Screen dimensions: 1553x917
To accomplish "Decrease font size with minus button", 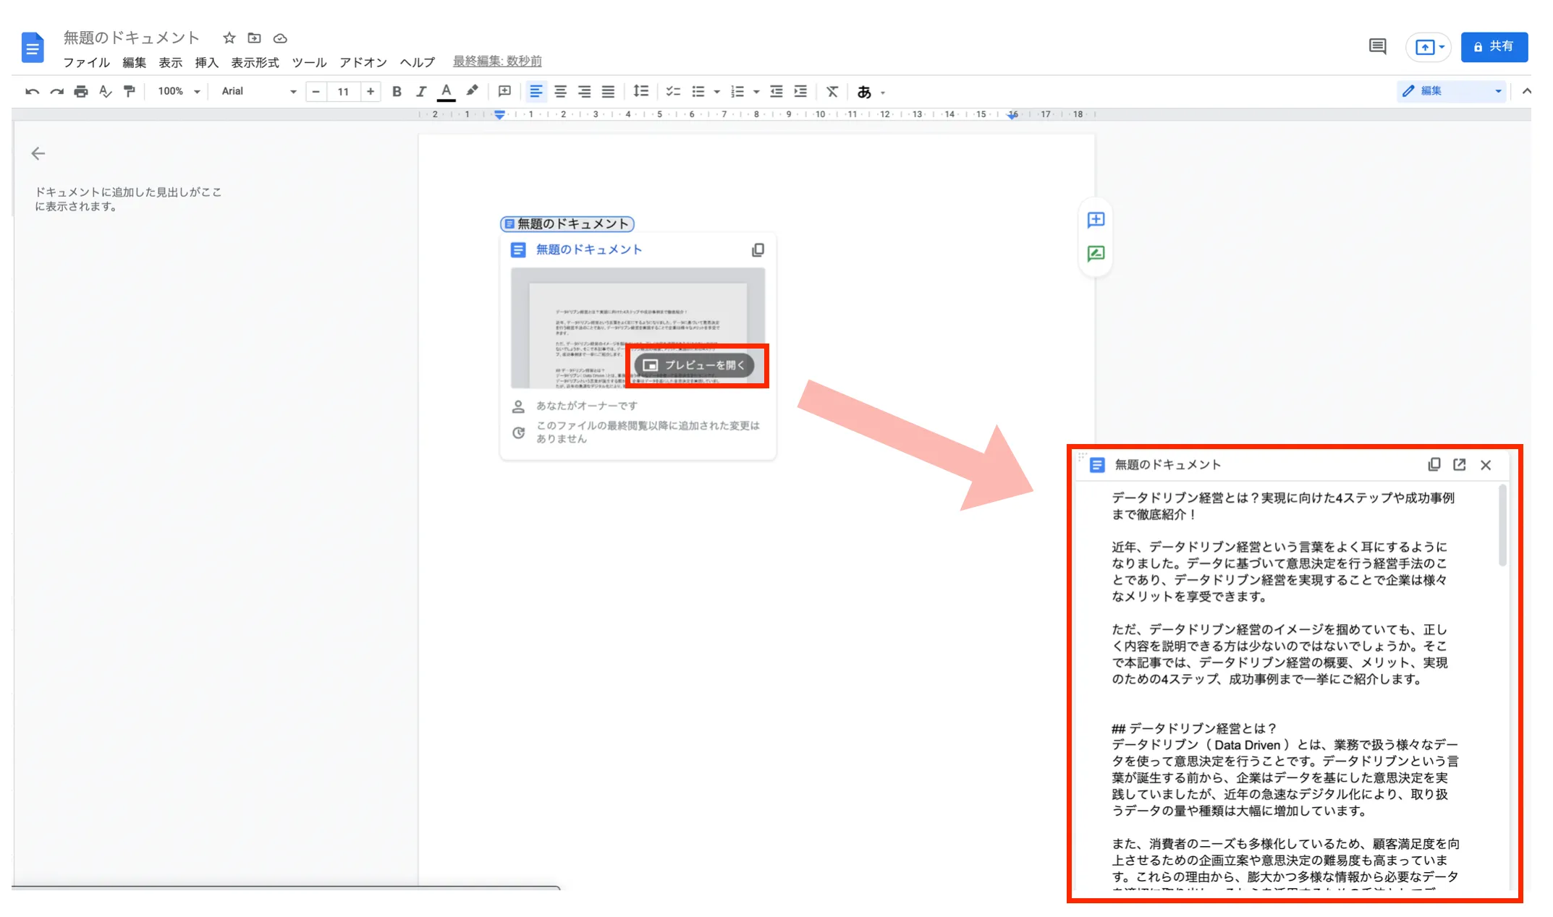I will click(x=316, y=91).
